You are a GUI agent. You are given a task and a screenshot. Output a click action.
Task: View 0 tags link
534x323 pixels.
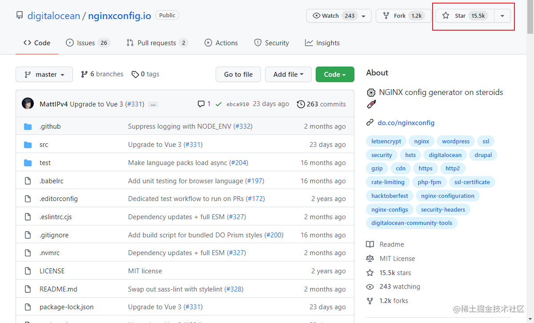click(x=145, y=74)
